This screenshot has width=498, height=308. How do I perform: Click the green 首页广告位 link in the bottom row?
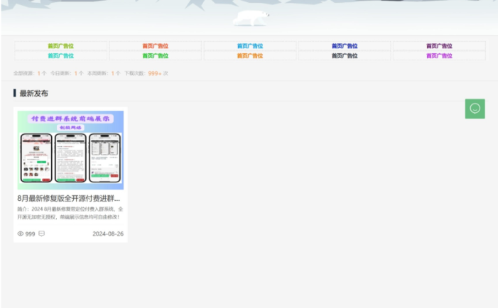tap(155, 55)
